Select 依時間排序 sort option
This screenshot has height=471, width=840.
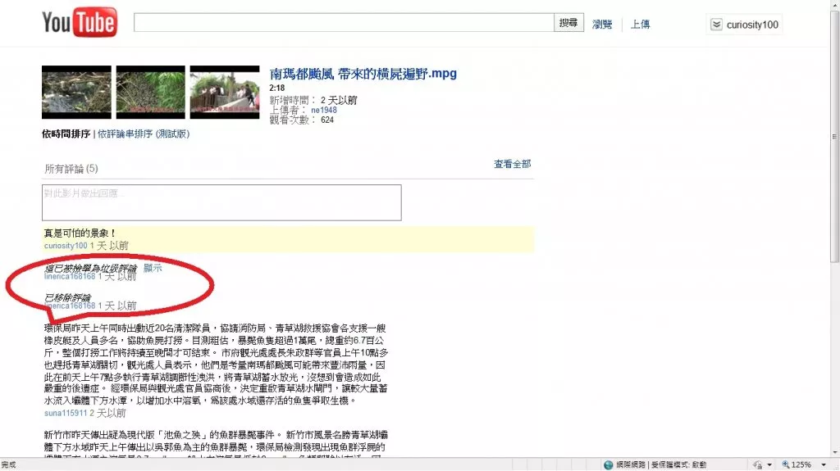pos(66,134)
